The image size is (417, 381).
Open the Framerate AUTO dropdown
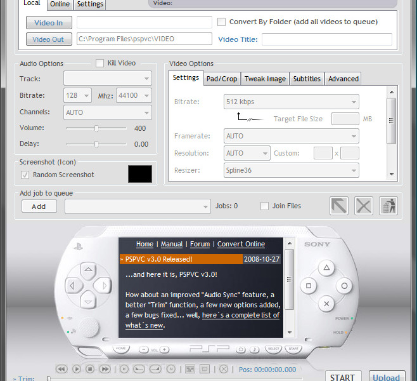292,136
